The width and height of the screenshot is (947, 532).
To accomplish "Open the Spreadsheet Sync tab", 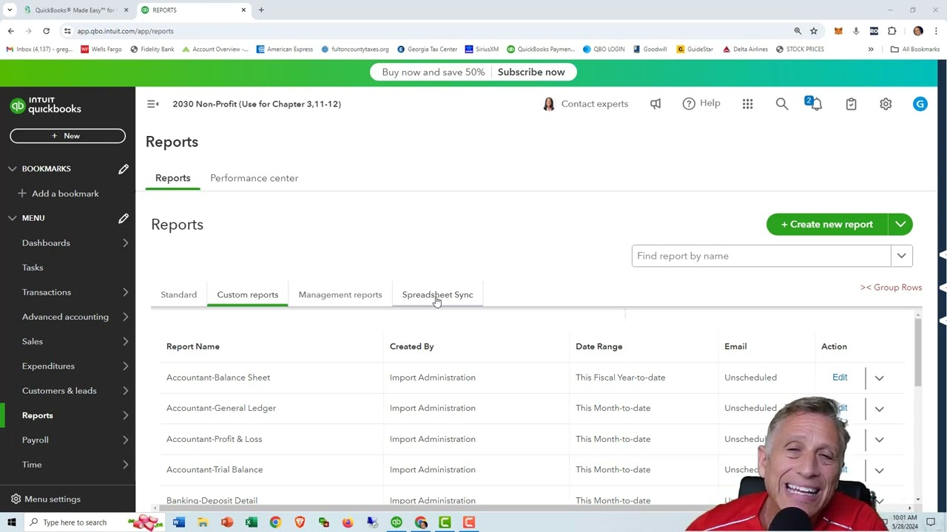I will tap(437, 295).
